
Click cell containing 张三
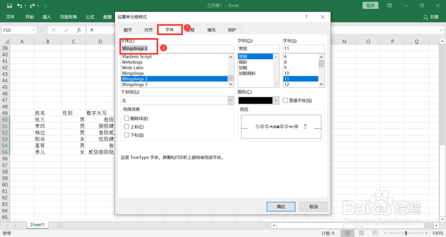point(48,120)
